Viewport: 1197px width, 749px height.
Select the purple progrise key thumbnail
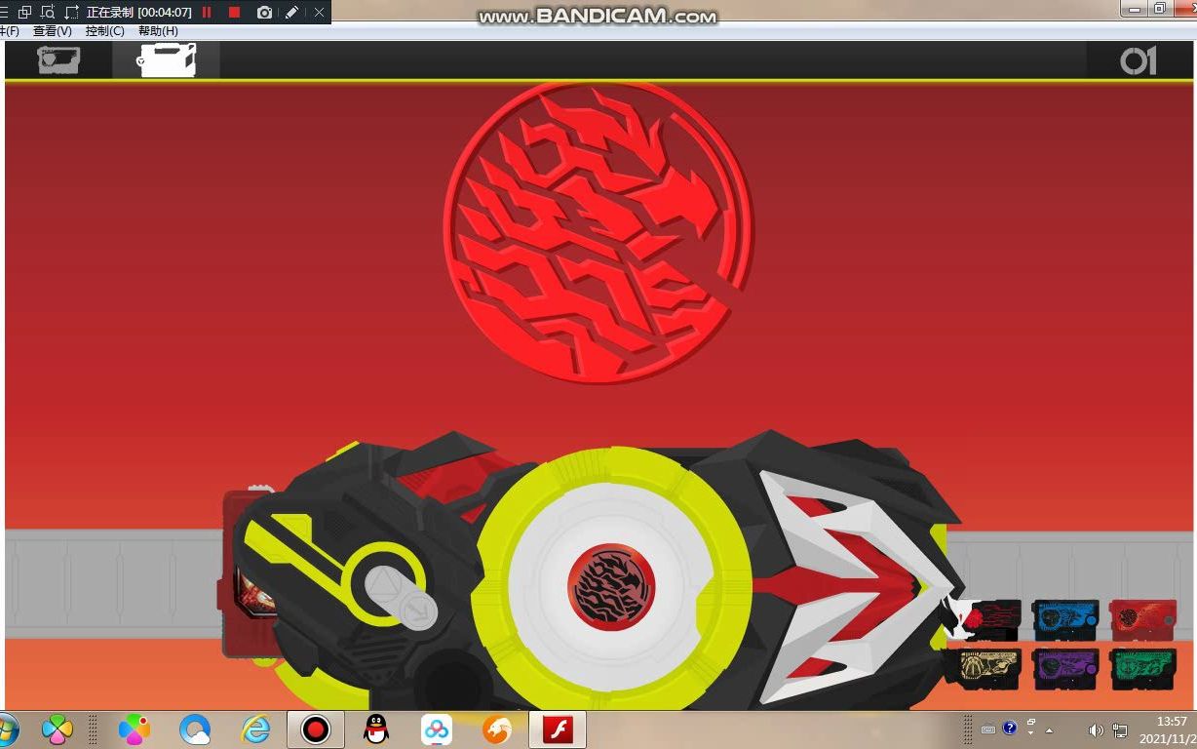point(1065,668)
